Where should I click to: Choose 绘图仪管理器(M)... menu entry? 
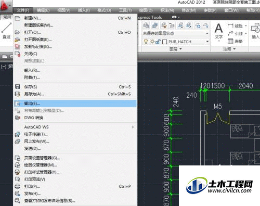(75, 165)
